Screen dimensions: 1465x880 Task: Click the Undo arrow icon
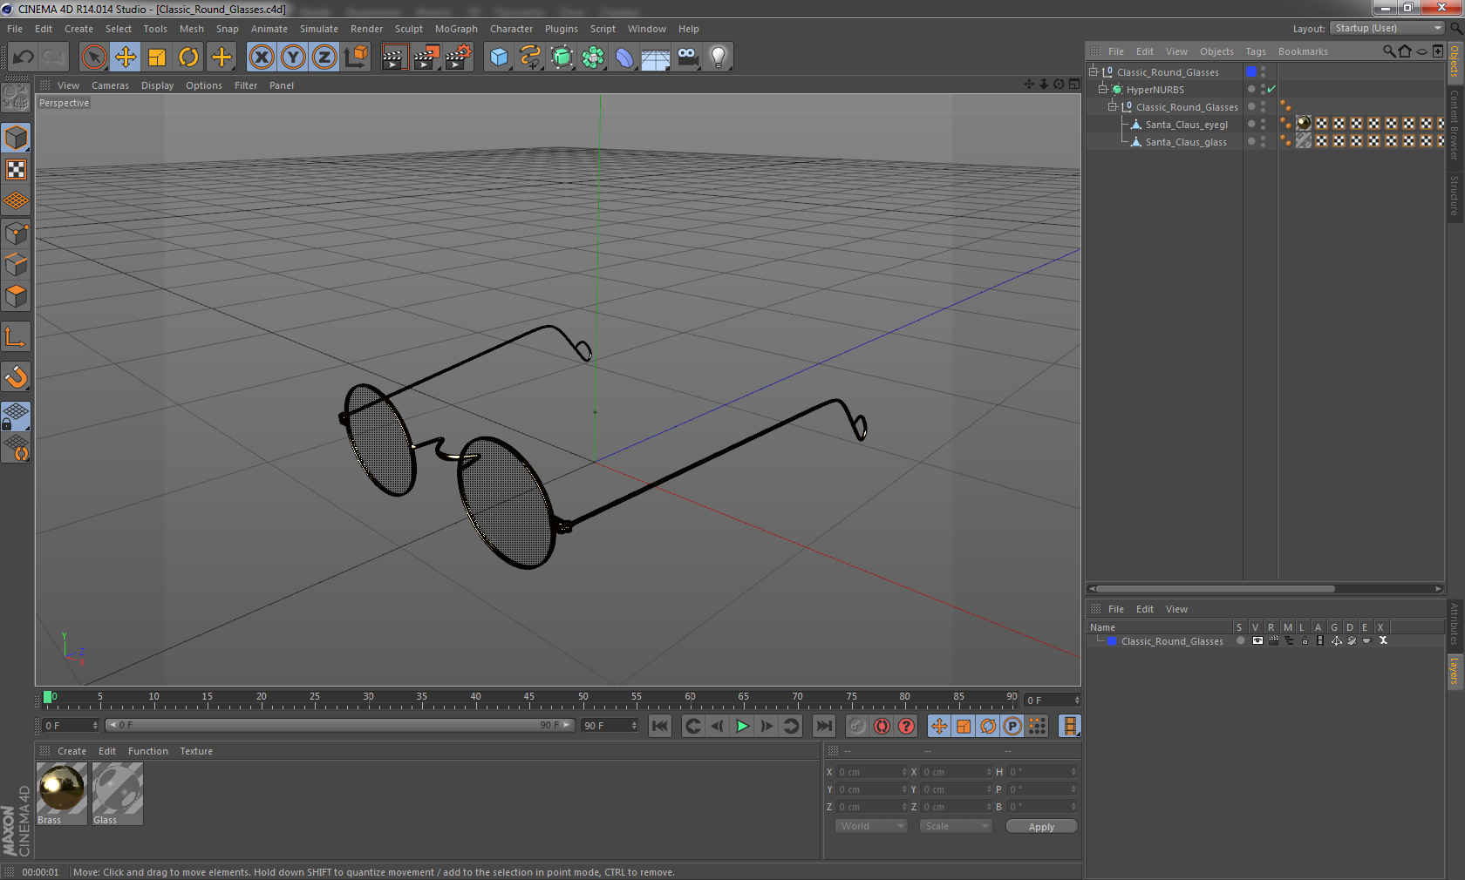pyautogui.click(x=23, y=58)
